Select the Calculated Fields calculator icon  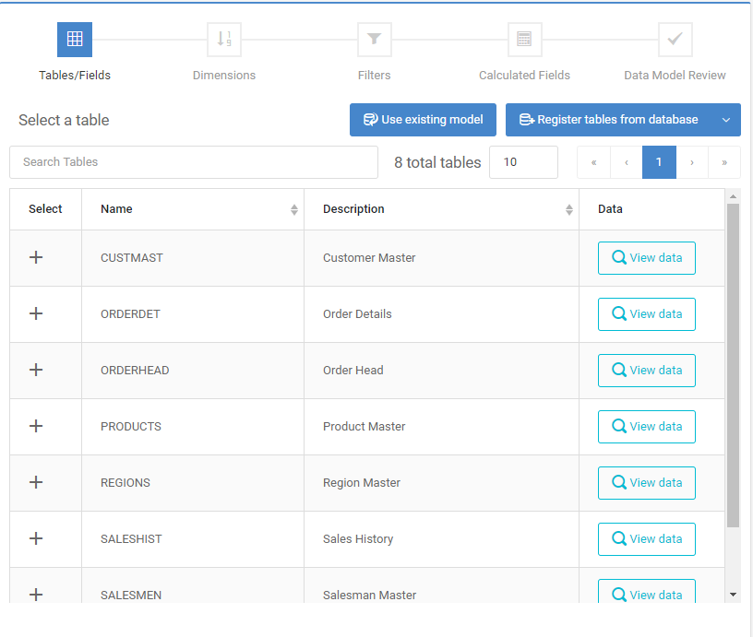click(x=524, y=40)
